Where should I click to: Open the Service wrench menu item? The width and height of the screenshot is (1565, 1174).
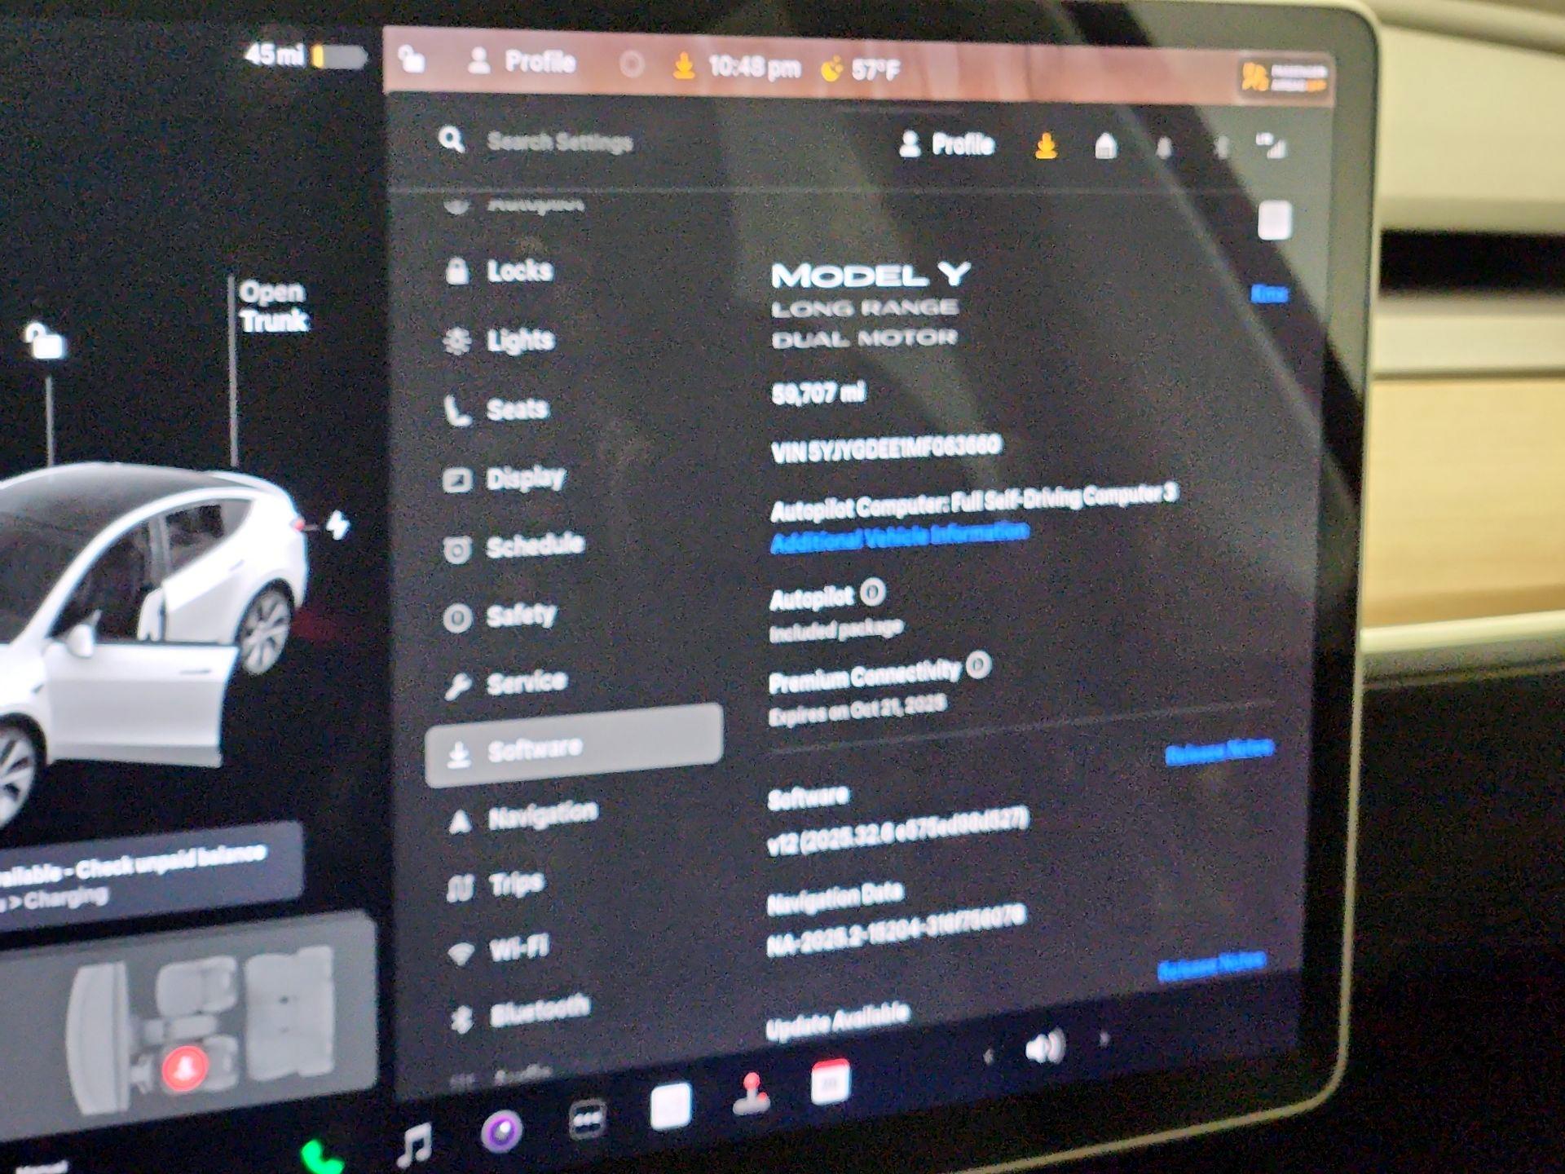click(526, 682)
